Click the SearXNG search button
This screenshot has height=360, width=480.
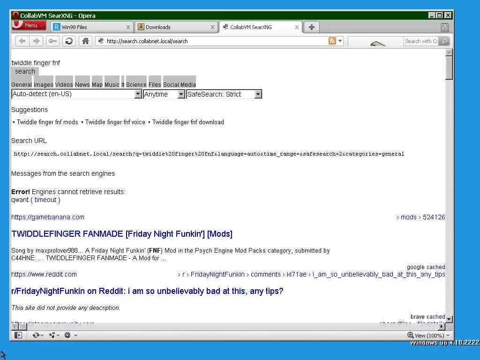[25, 71]
